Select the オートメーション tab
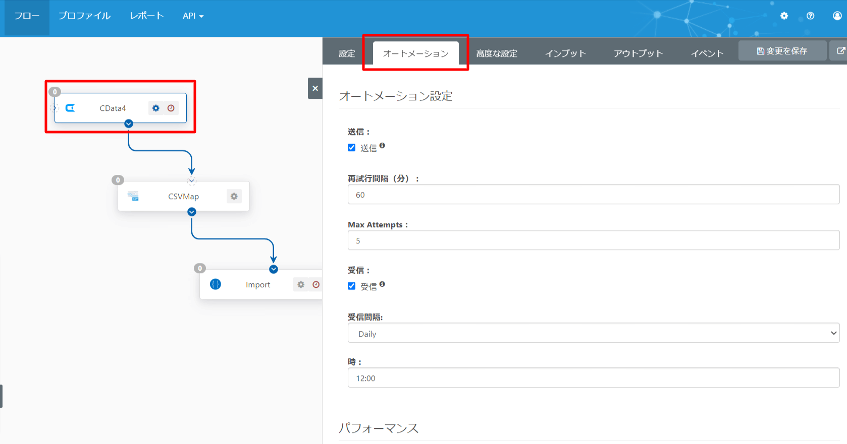The image size is (847, 444). pos(415,53)
